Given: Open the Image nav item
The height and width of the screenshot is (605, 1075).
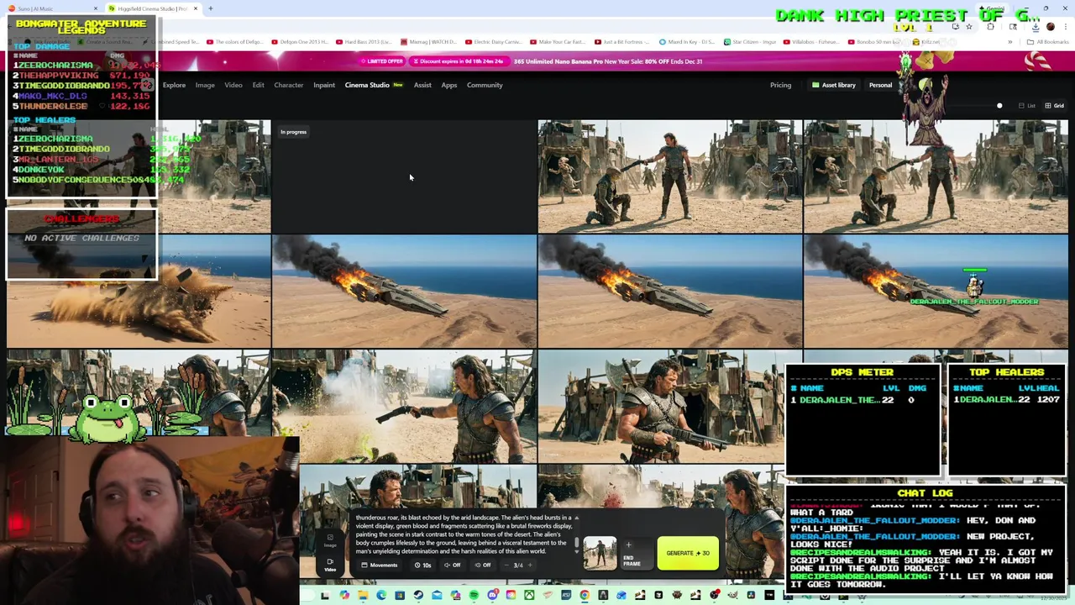Looking at the screenshot, I should point(205,85).
